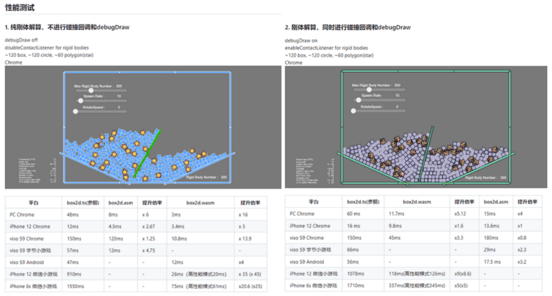The height and width of the screenshot is (296, 552).
Task: Select heading 2. 刚体解算，同时进行碰撞回调和debugDraw
Action: 348,27
